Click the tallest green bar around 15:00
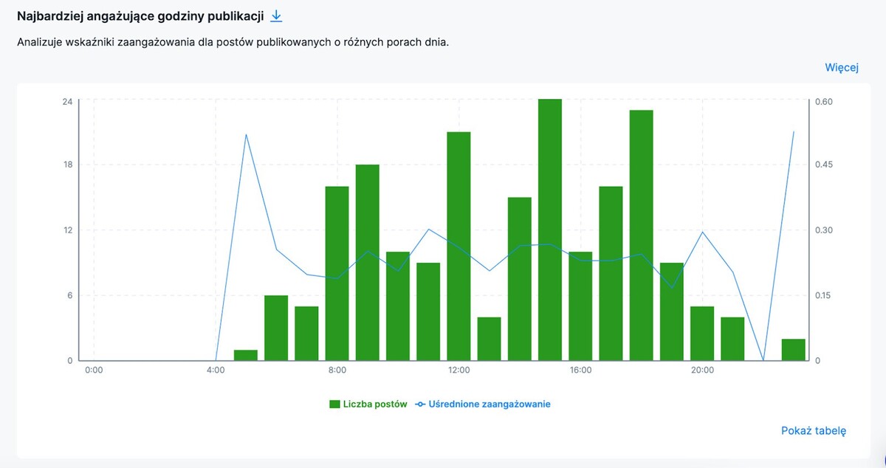The height and width of the screenshot is (468, 886). click(x=550, y=229)
